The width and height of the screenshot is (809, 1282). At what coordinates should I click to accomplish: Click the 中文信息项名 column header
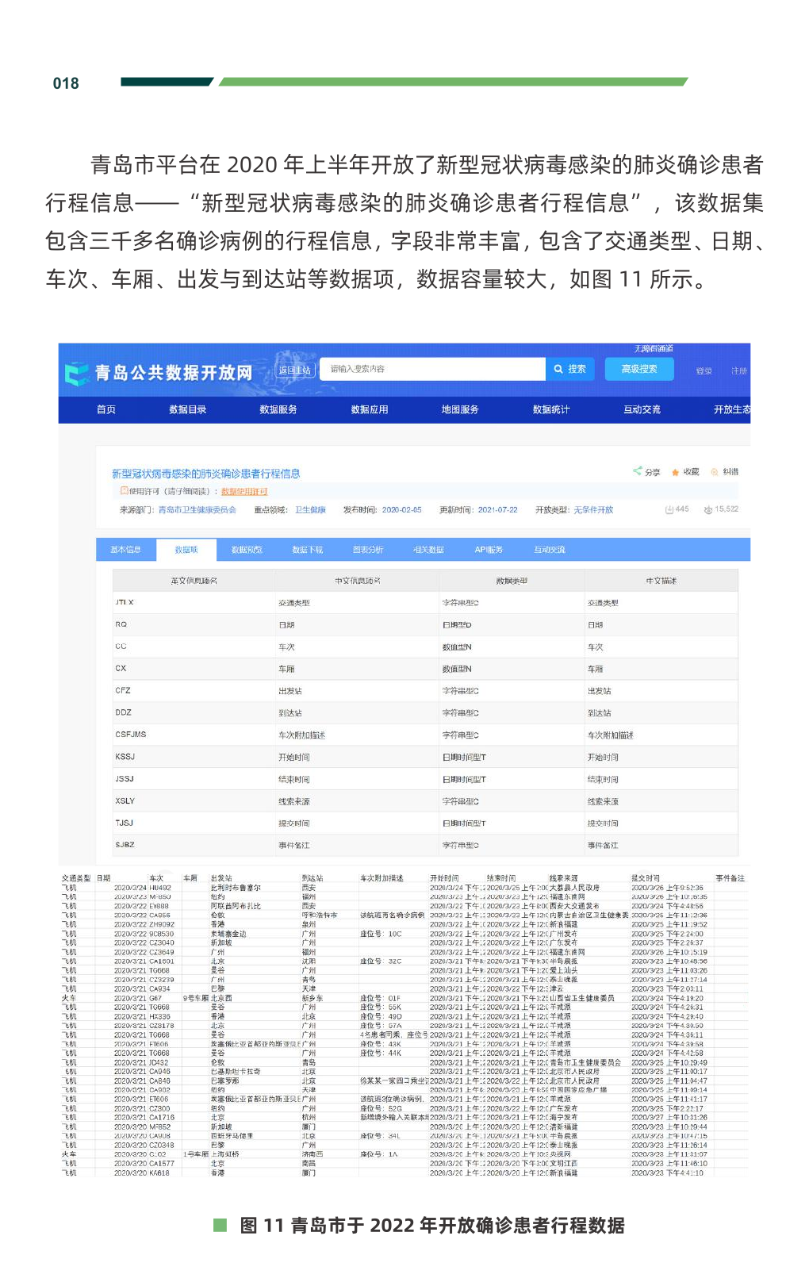tap(358, 581)
